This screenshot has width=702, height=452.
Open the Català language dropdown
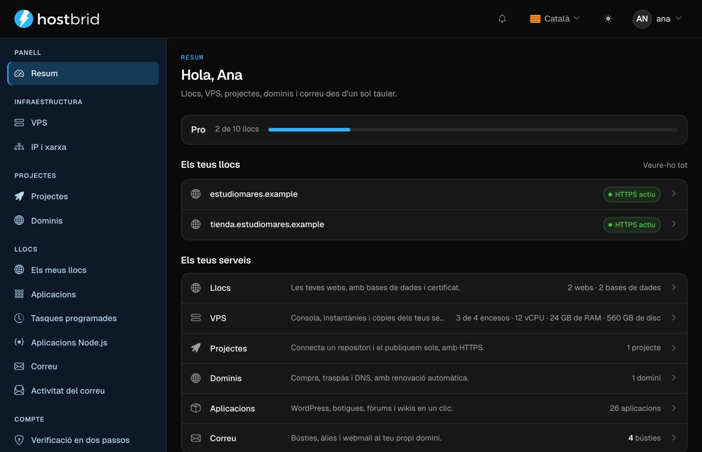554,19
